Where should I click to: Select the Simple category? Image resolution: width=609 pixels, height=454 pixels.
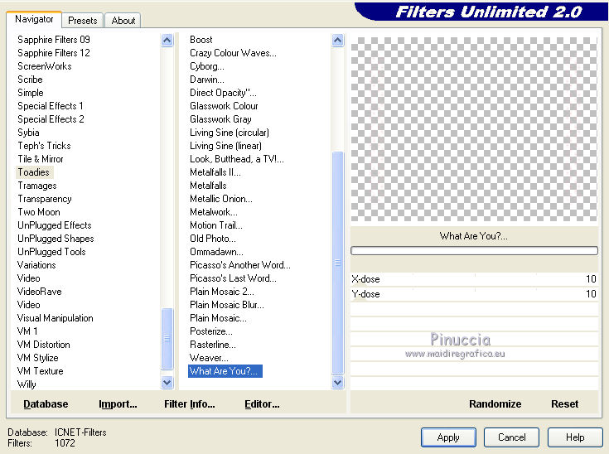tap(31, 93)
